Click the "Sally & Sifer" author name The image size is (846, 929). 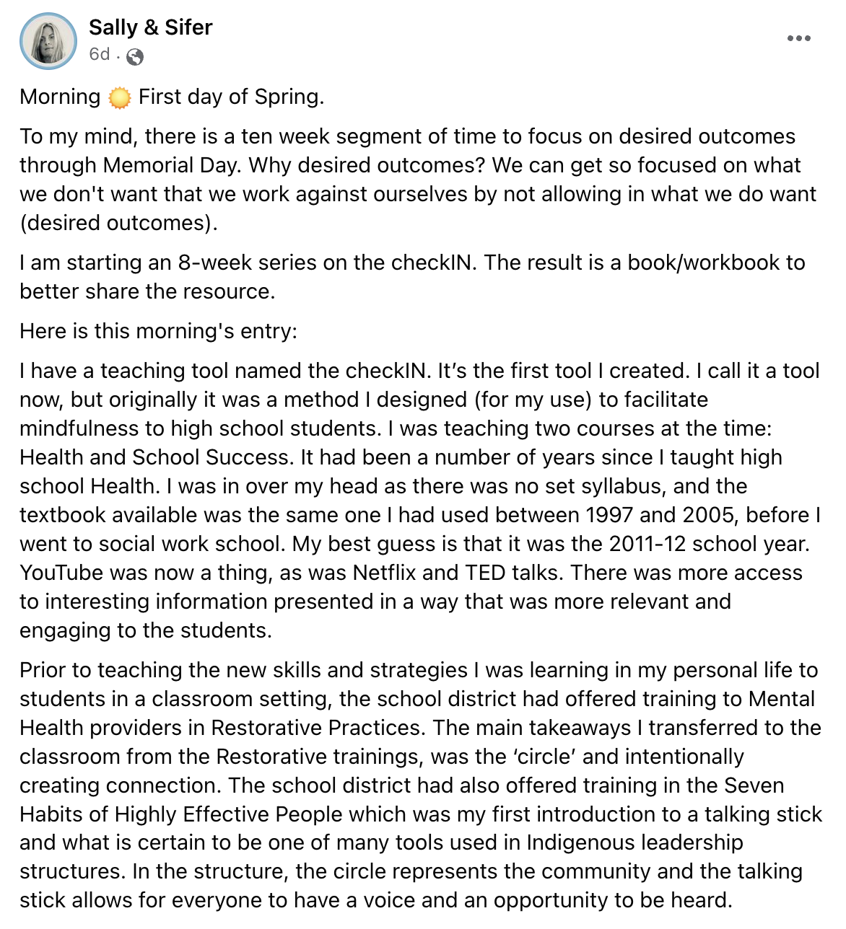point(150,27)
